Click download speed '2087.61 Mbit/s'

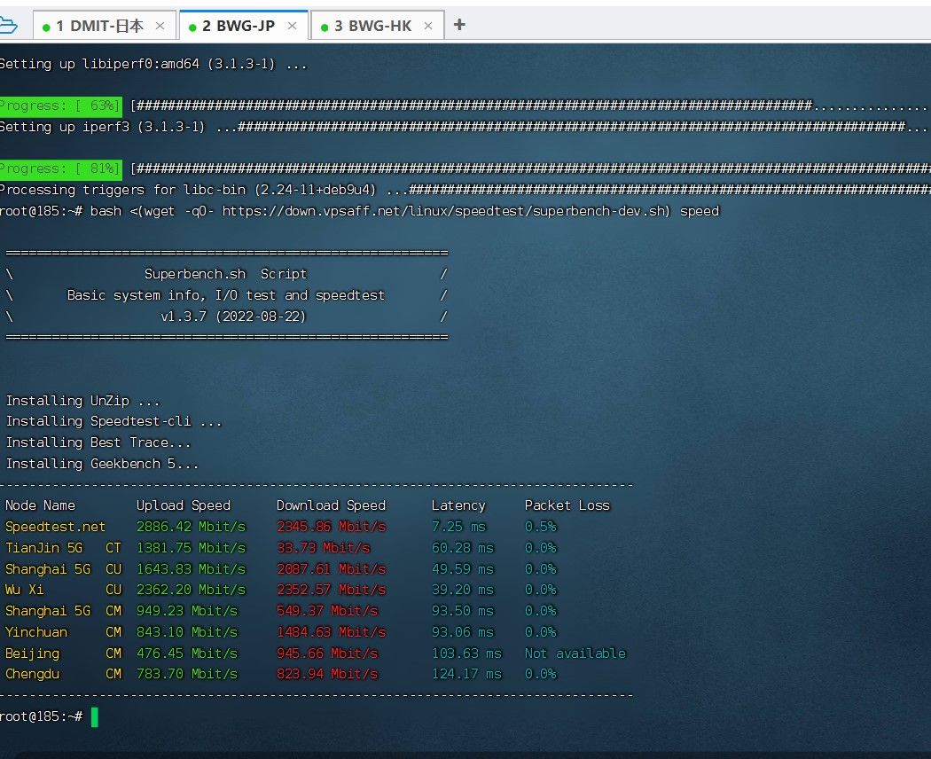332,569
